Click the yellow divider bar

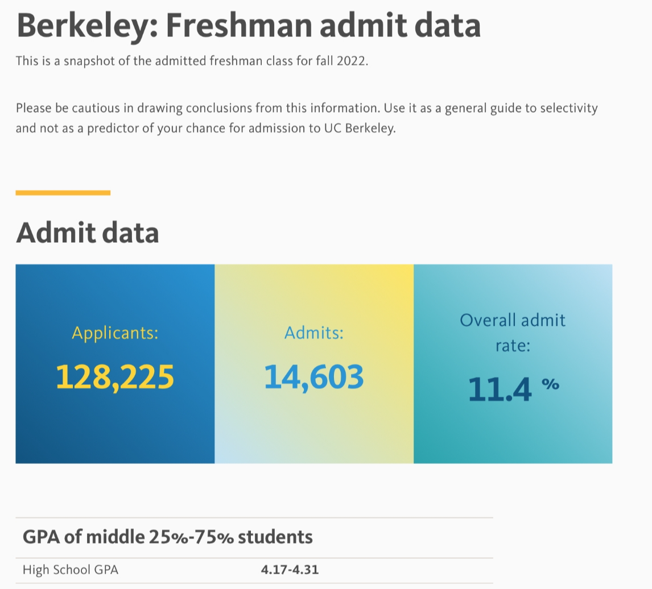pos(63,193)
